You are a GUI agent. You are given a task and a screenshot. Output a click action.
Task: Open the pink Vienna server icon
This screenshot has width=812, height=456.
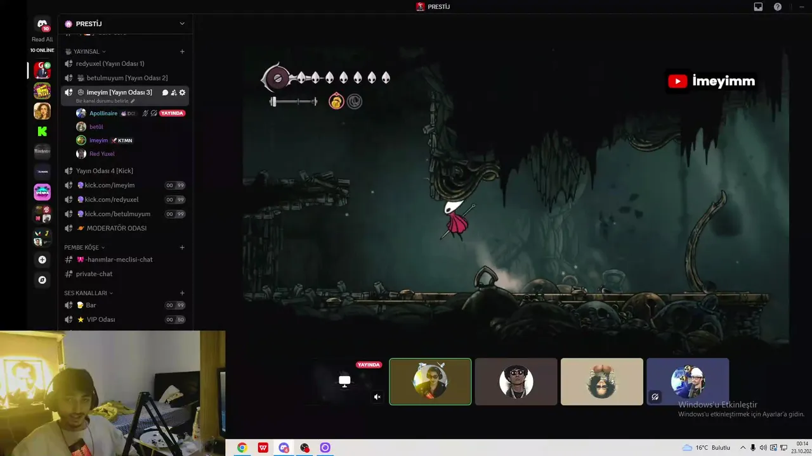[x=43, y=192]
